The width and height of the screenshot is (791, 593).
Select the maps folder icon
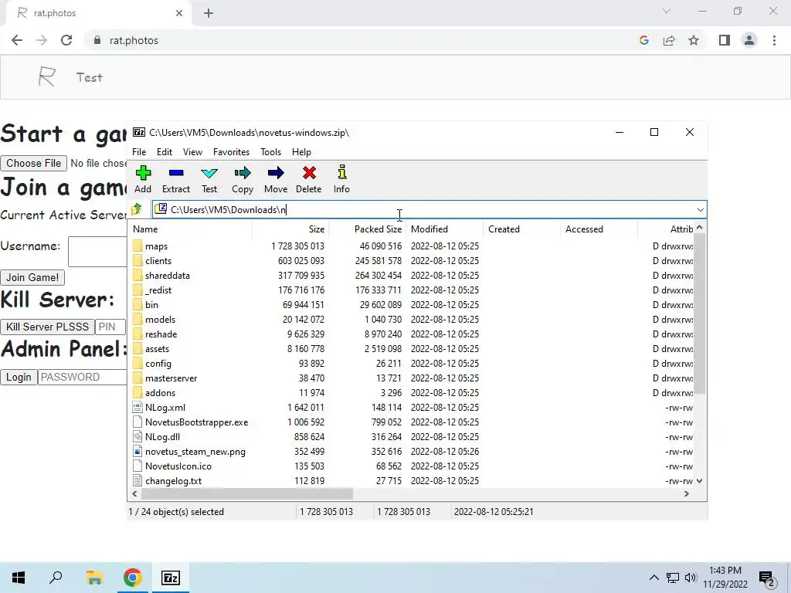point(137,246)
